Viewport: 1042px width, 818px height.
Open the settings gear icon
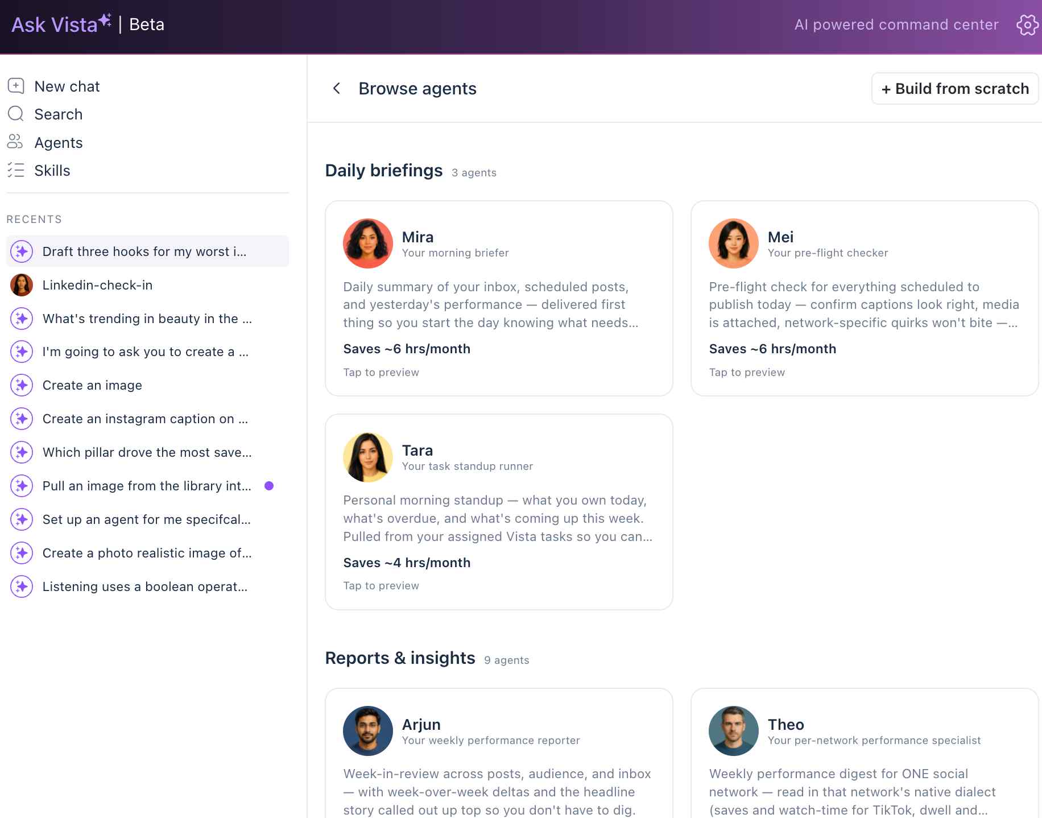pos(1027,24)
